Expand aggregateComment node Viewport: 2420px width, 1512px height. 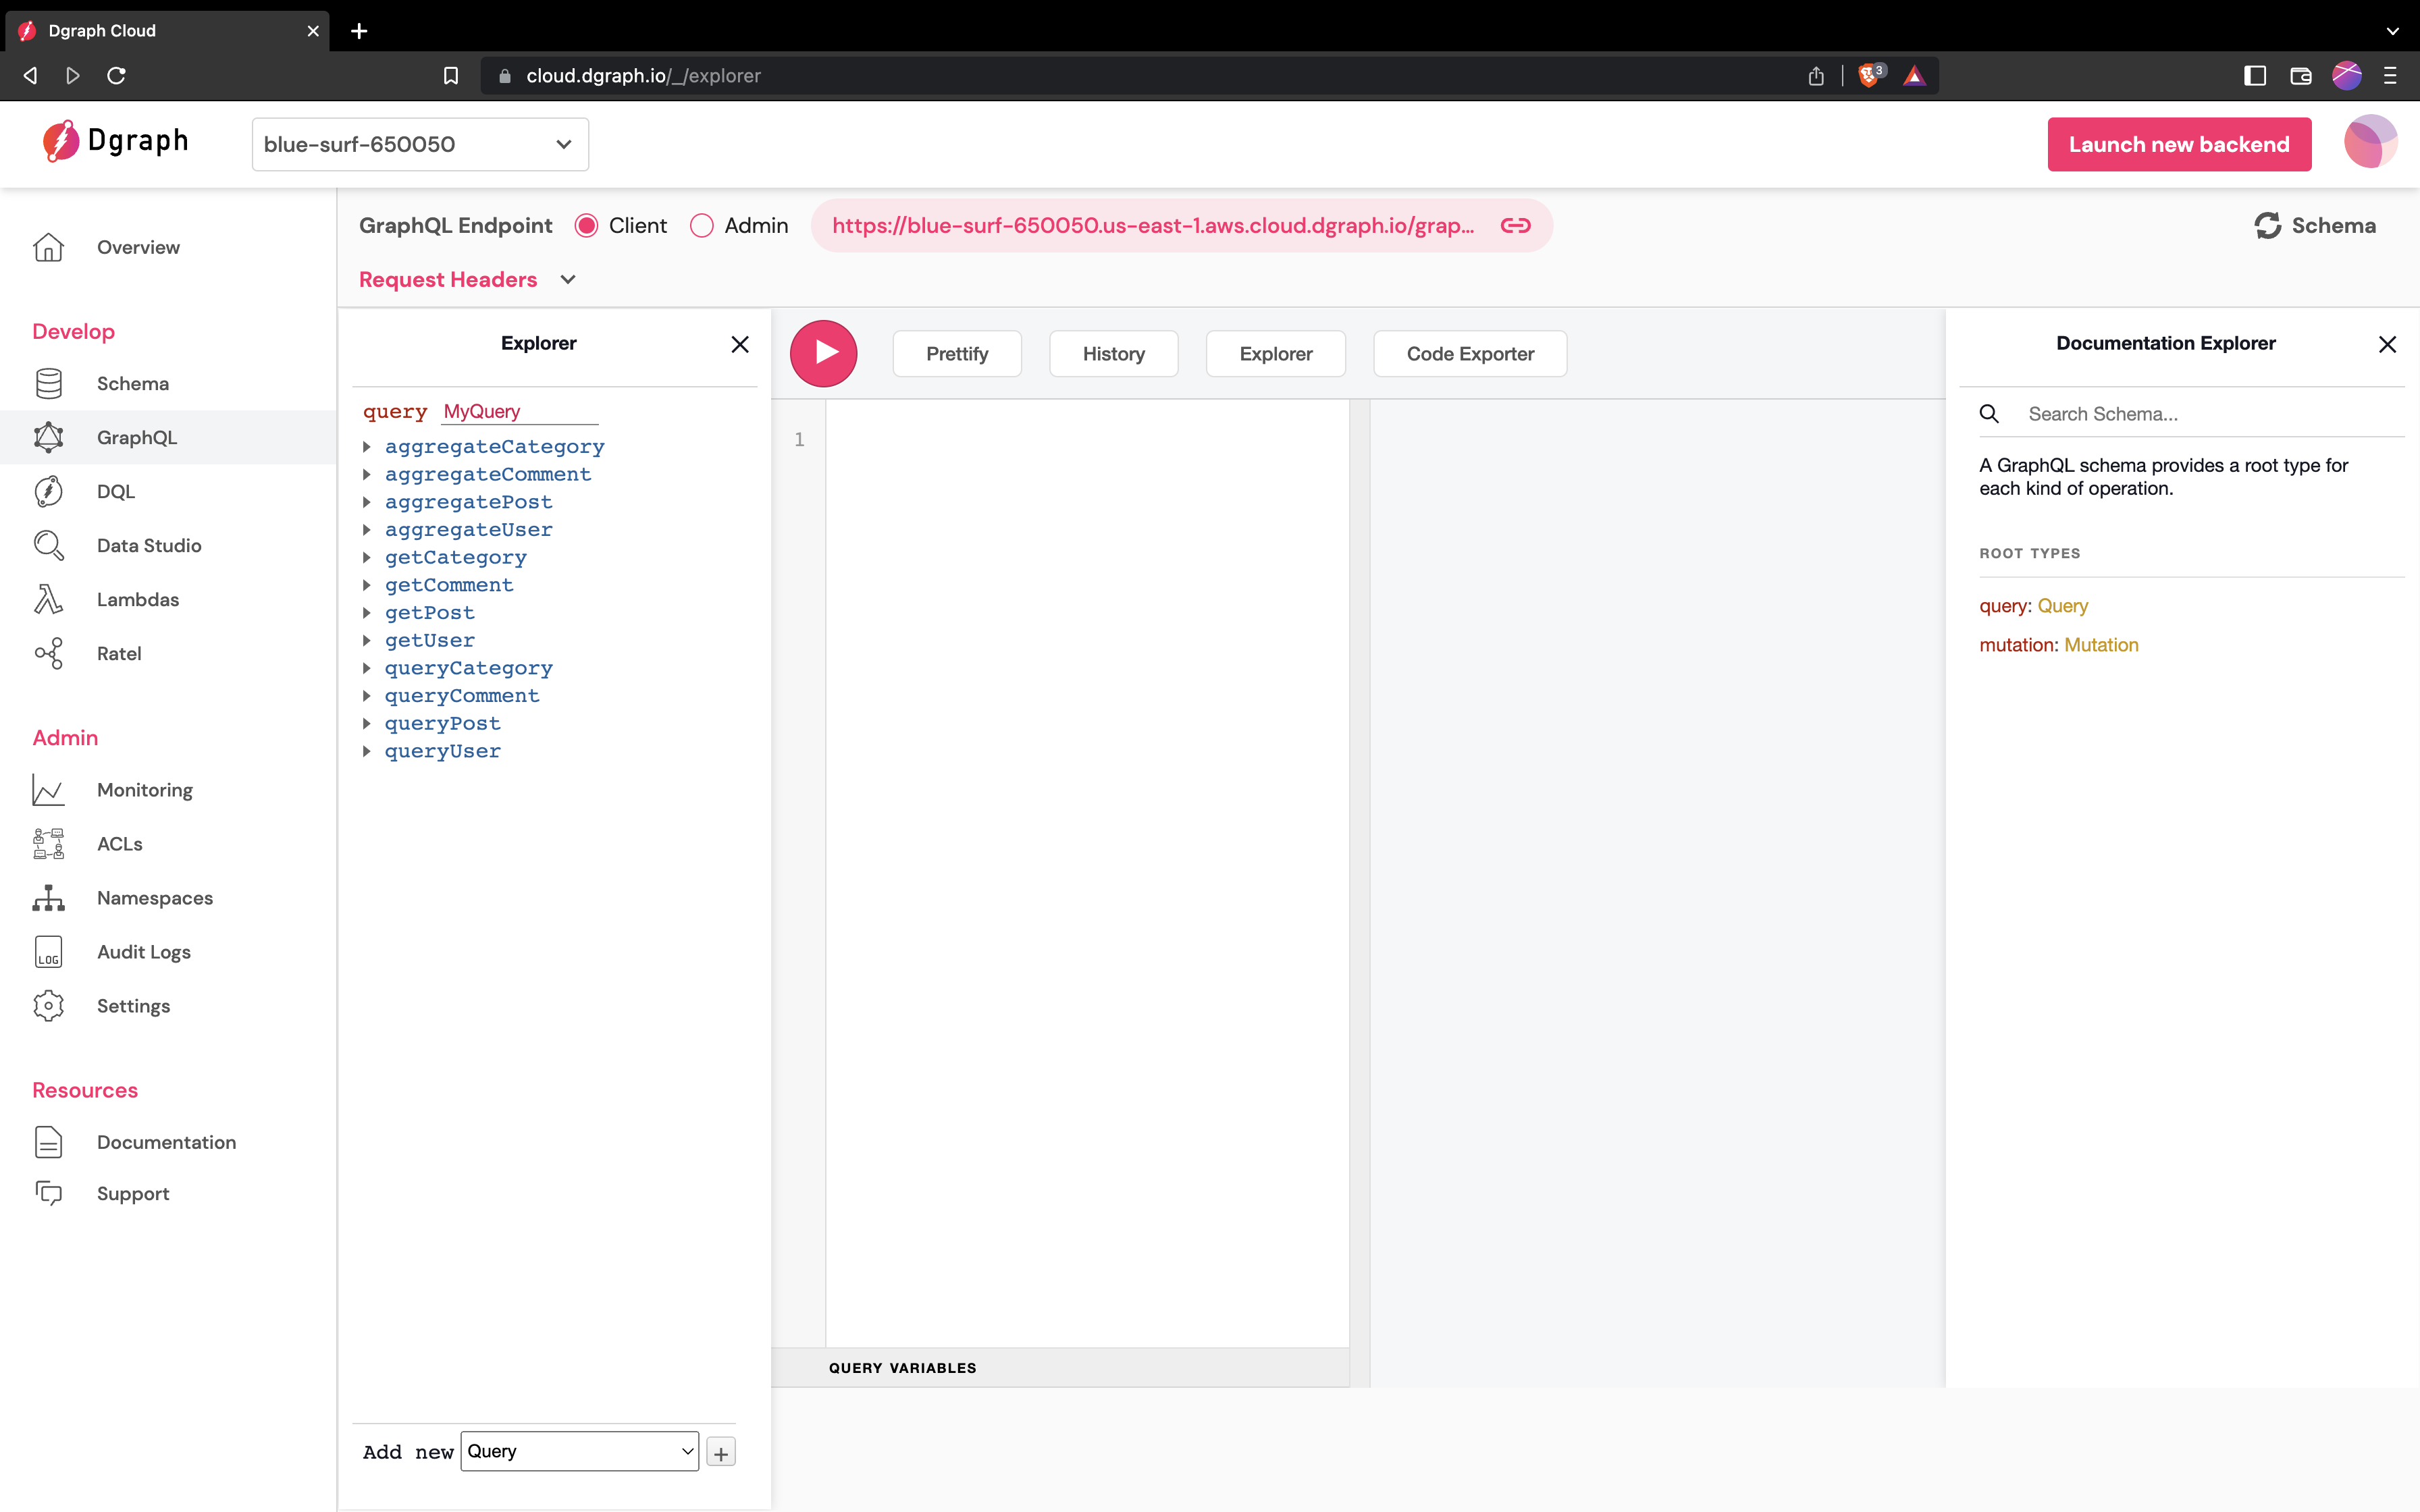[367, 474]
